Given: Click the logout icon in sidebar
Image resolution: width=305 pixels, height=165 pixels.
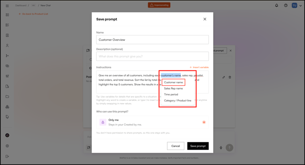Looking at the screenshot, I should click(x=7, y=156).
